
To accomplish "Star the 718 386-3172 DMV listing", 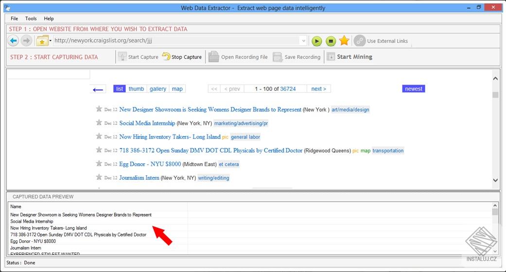I will coord(99,150).
